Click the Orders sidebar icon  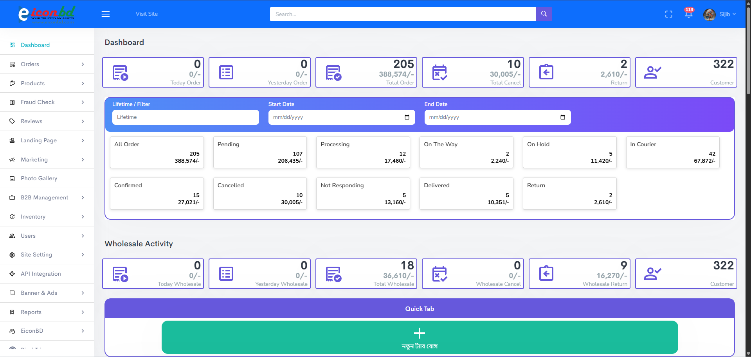(12, 64)
